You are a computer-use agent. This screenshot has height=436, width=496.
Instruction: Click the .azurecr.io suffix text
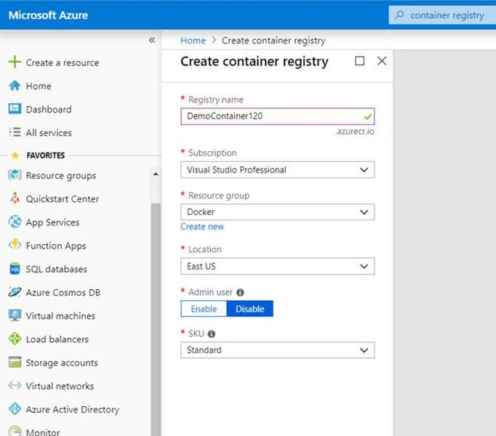pyautogui.click(x=355, y=132)
